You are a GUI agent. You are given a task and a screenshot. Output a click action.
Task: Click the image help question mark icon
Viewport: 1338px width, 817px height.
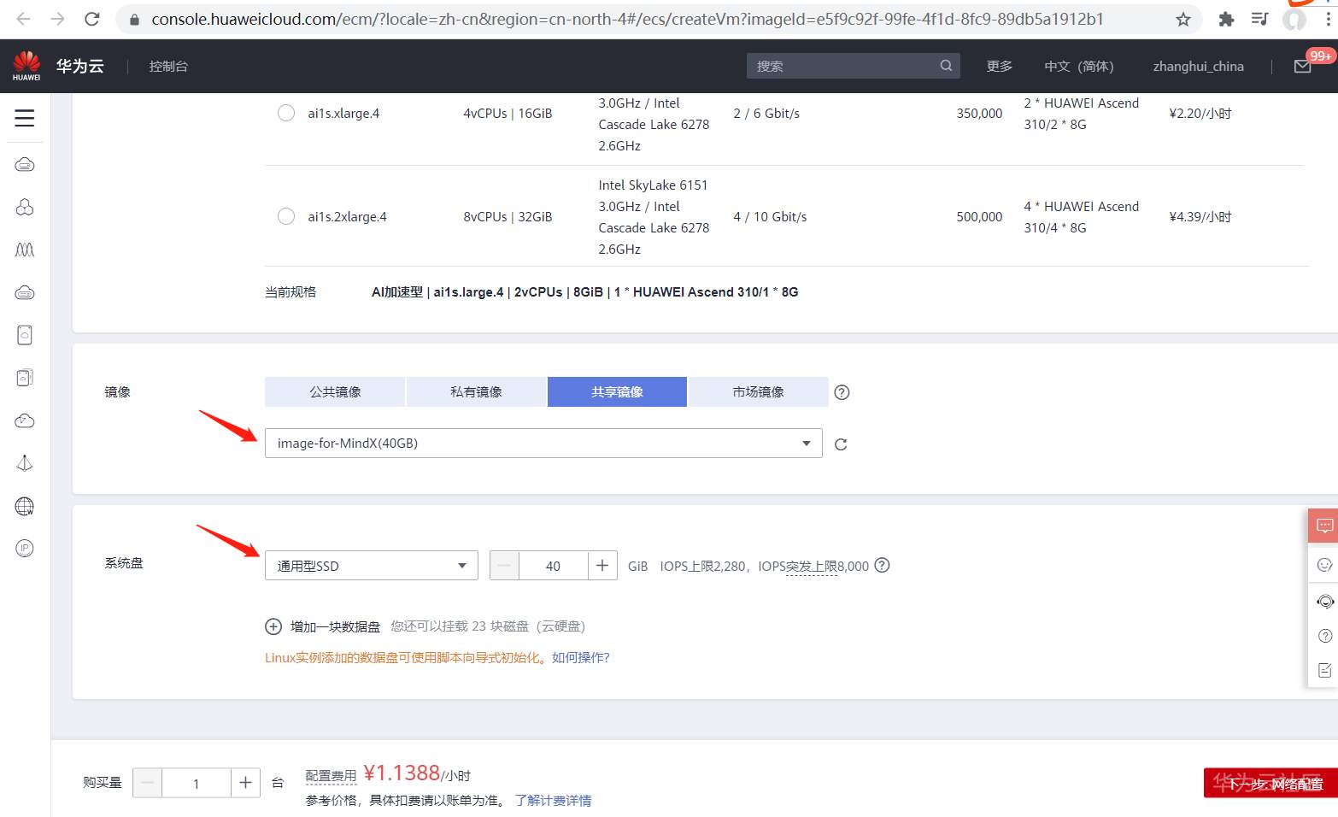(x=842, y=392)
